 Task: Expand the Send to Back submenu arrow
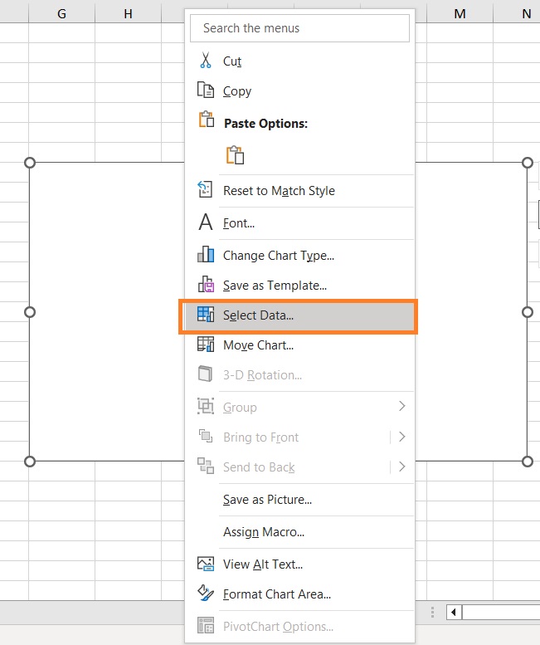click(402, 467)
